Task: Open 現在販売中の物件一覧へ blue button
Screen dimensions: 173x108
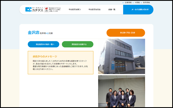Action: [44, 44]
